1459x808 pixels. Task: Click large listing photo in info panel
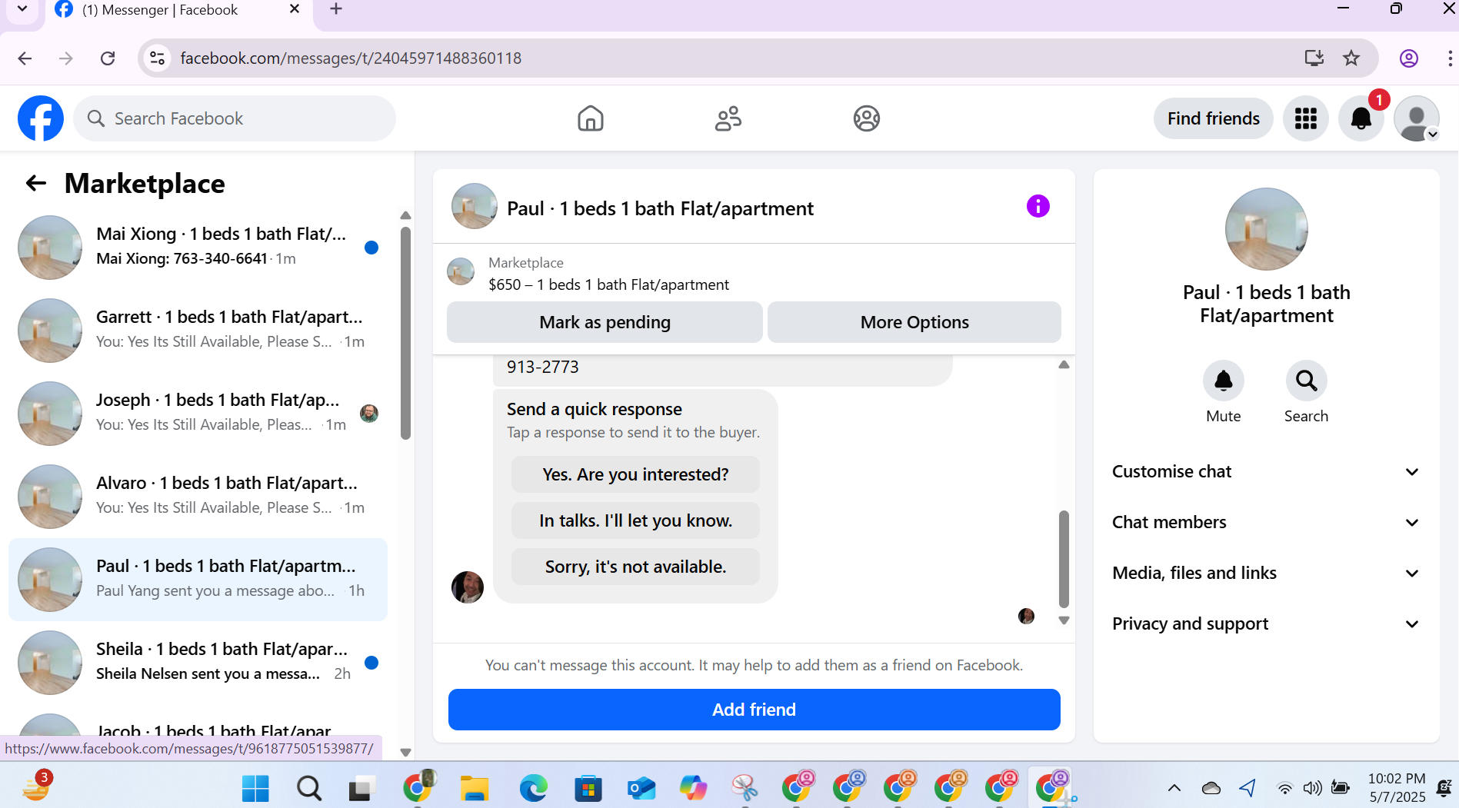1266,229
